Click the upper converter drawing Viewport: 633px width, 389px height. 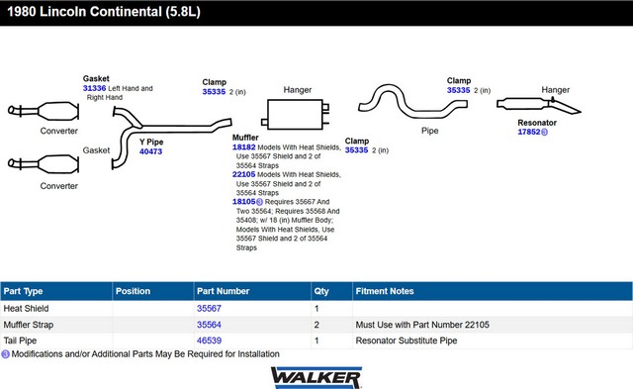click(44, 111)
